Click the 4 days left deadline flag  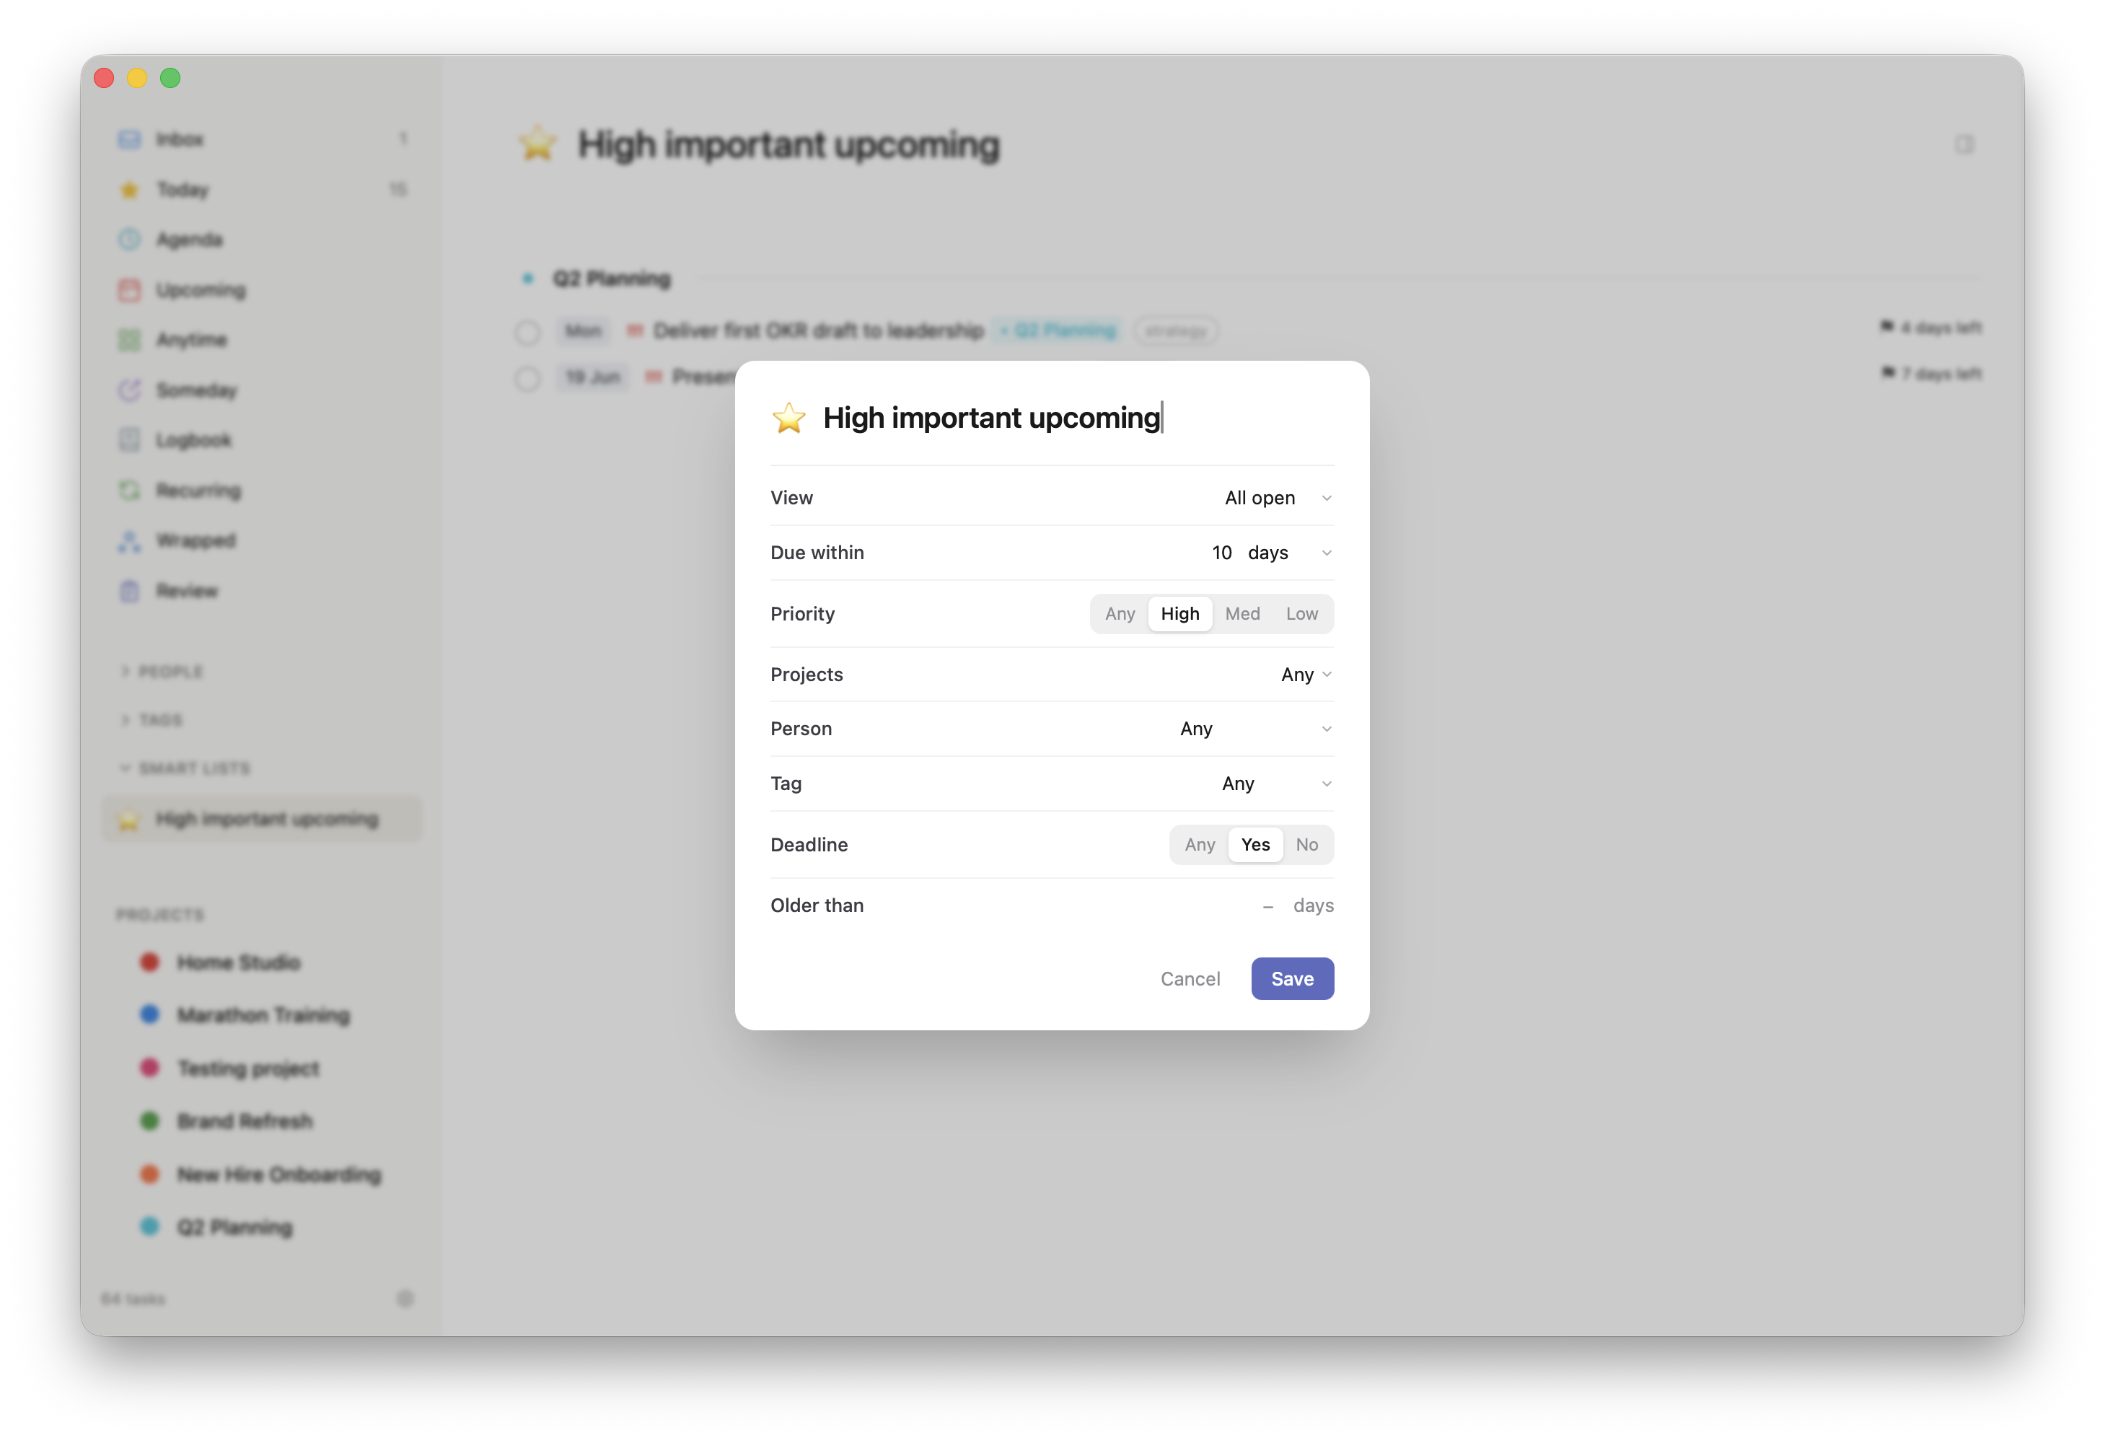(1930, 327)
